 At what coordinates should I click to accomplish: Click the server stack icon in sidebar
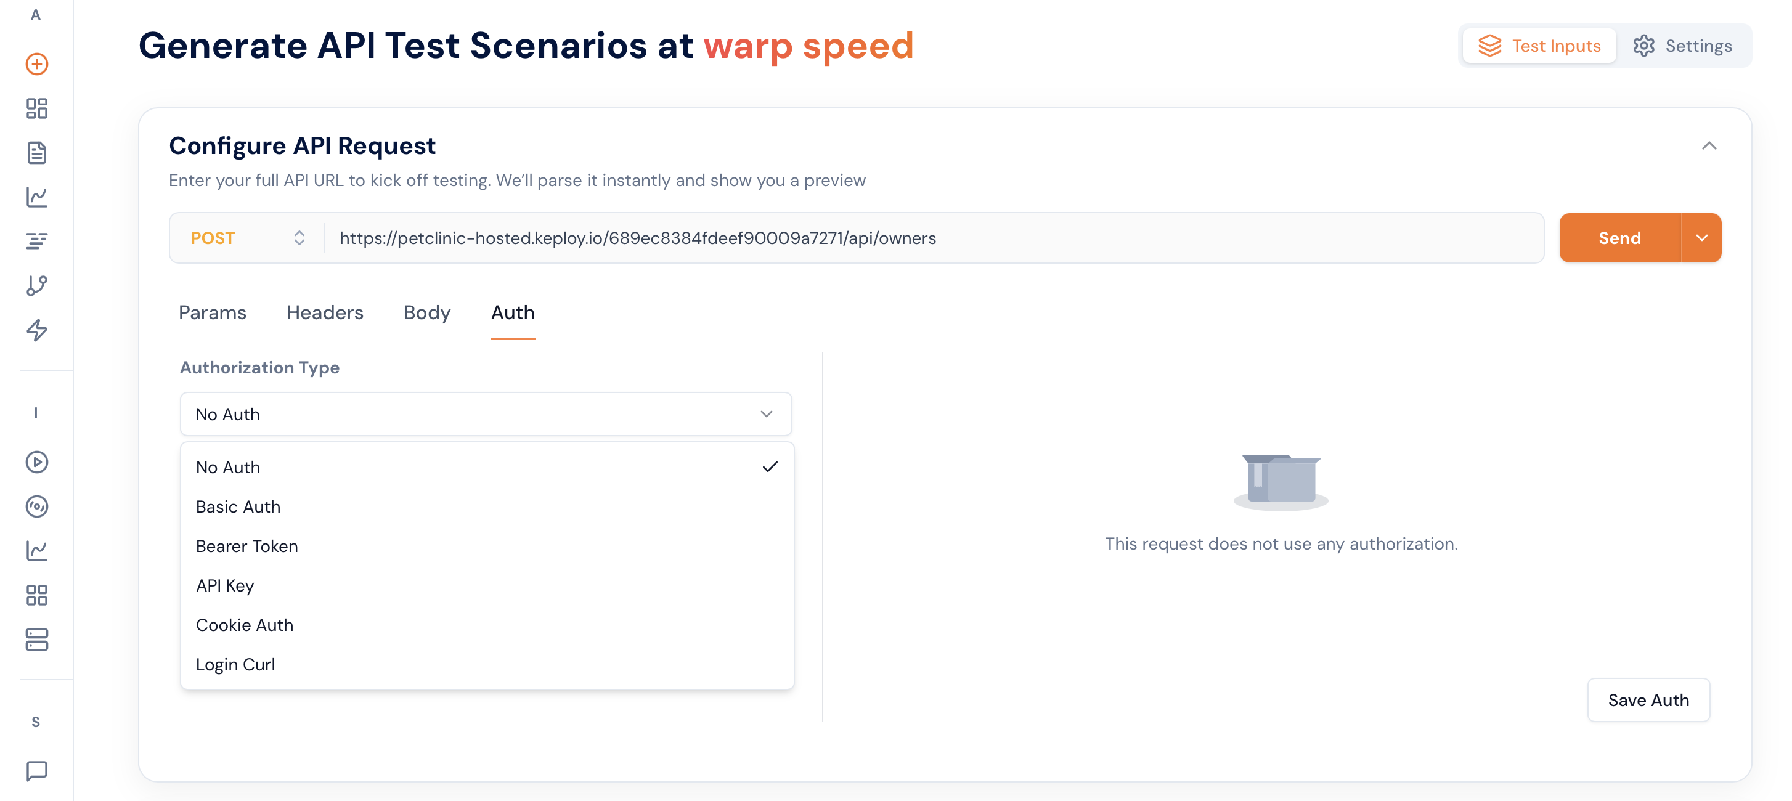coord(37,640)
